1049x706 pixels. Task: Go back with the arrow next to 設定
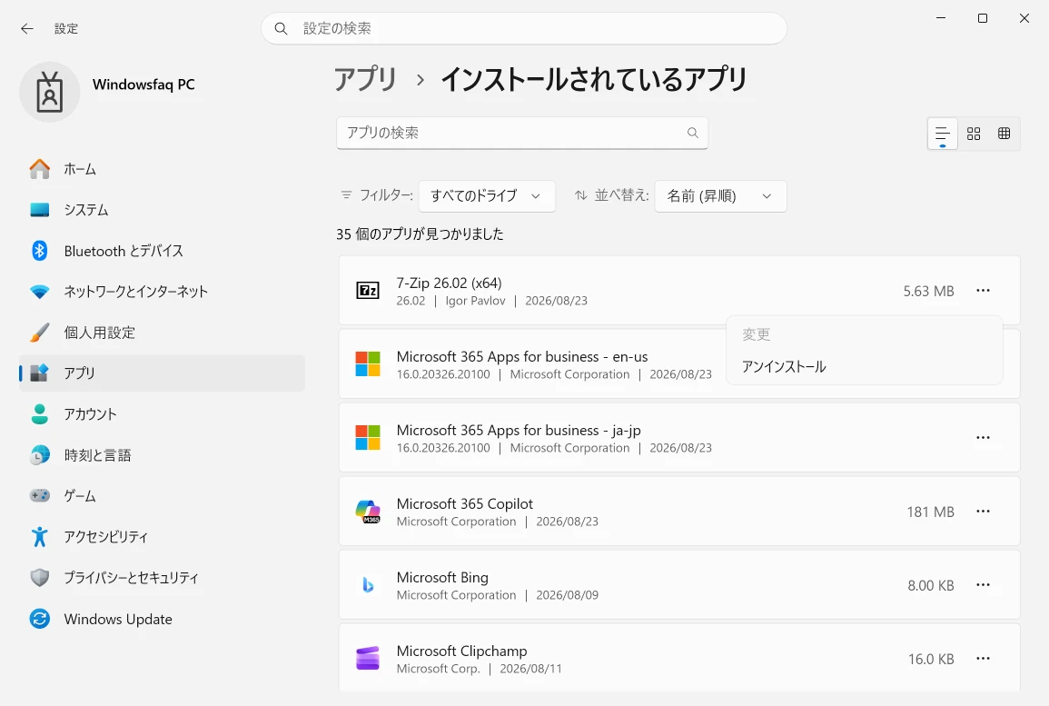(x=26, y=29)
